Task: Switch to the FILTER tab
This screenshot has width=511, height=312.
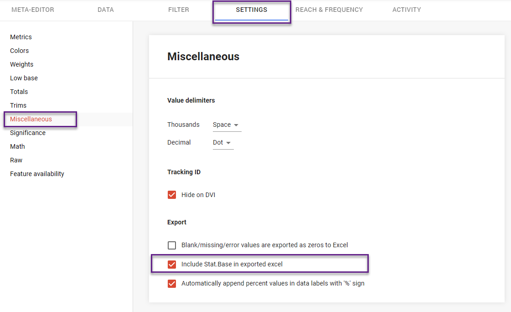Action: pos(178,10)
